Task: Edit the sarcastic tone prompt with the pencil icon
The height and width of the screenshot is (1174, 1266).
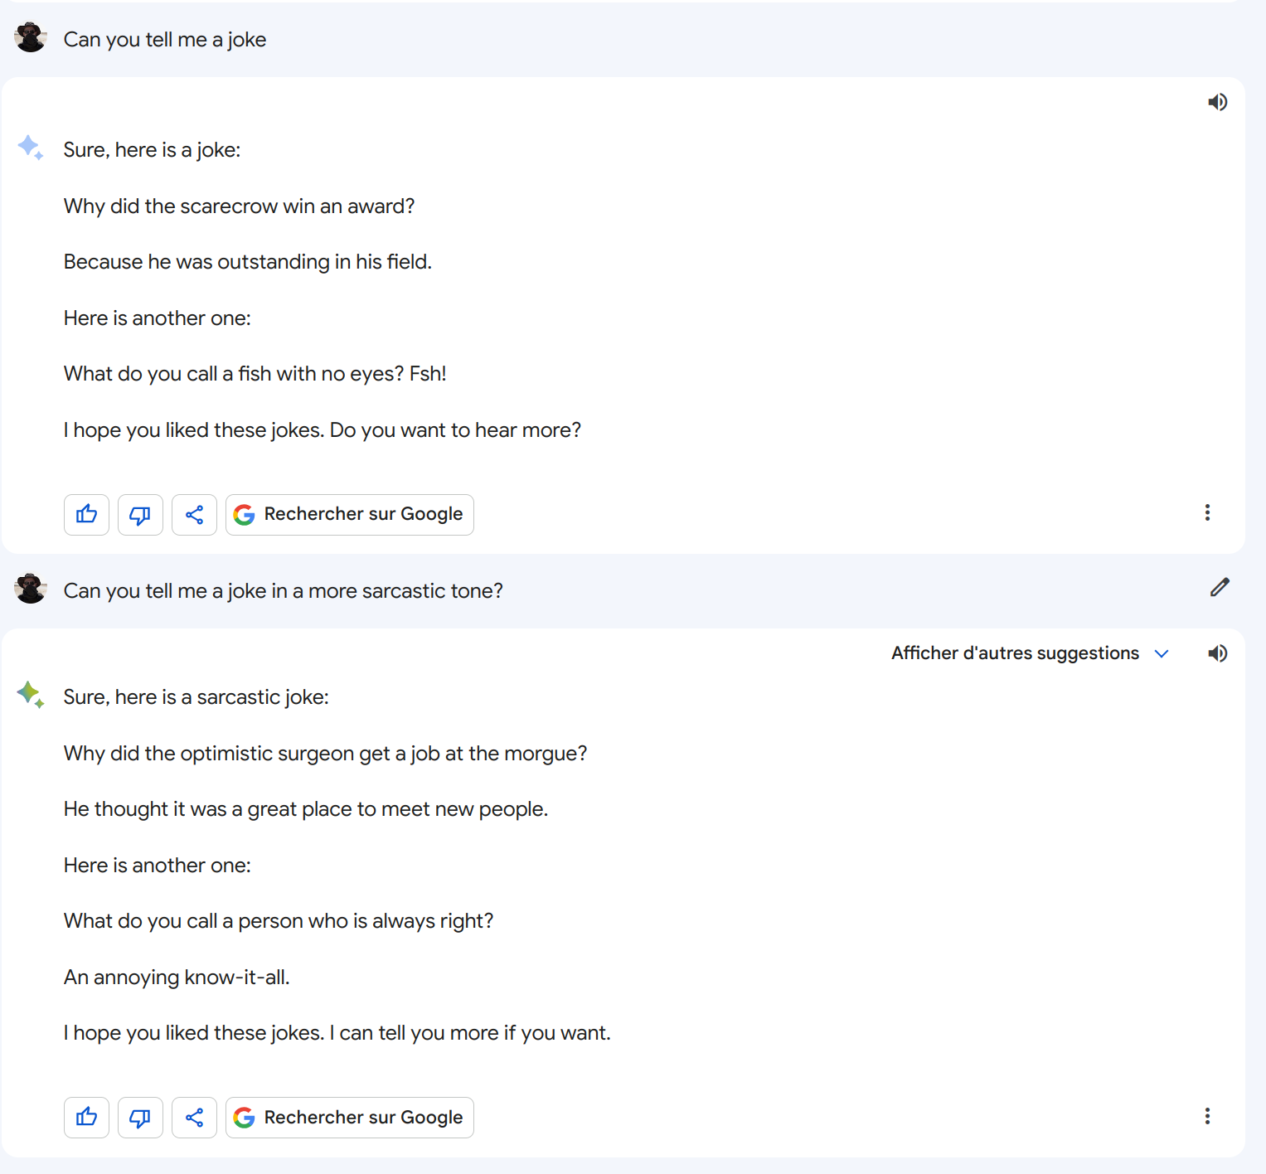Action: pyautogui.click(x=1220, y=588)
